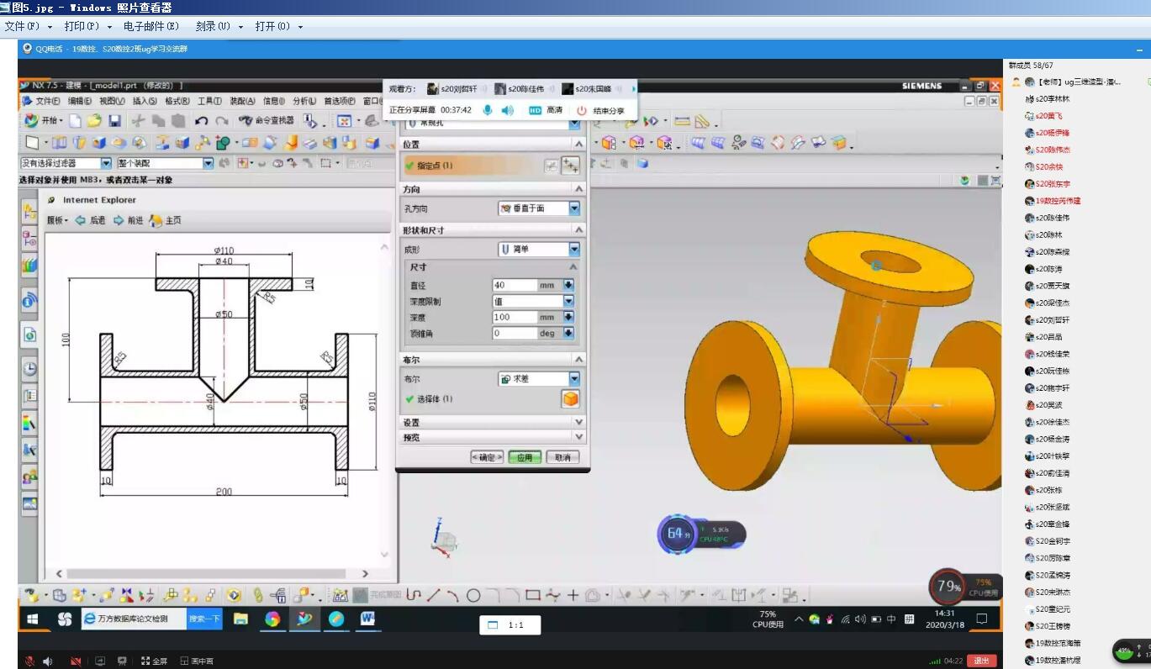Click the NX 开始 start button

click(x=42, y=121)
